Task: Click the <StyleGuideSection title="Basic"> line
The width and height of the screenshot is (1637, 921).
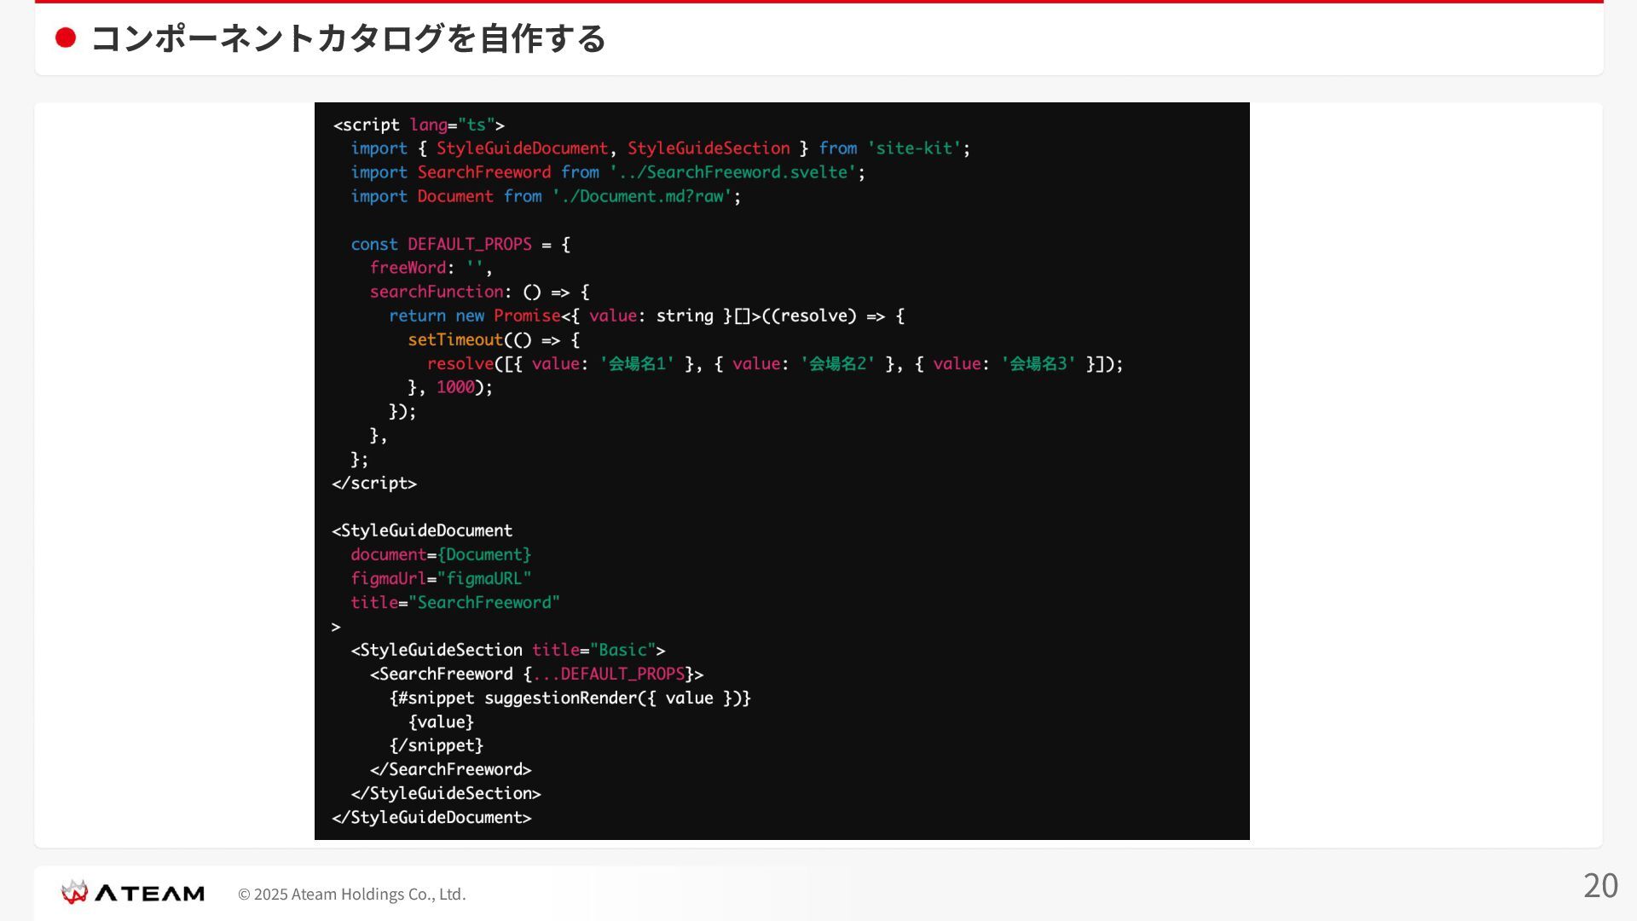Action: click(508, 650)
